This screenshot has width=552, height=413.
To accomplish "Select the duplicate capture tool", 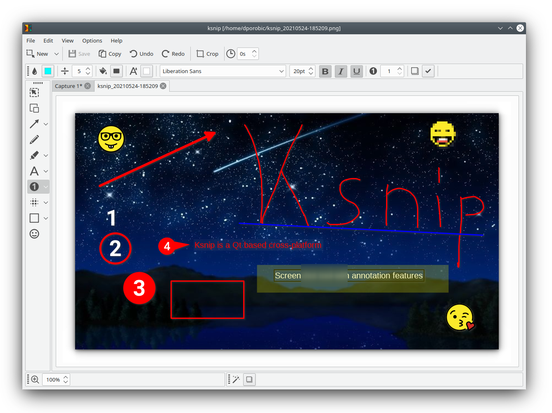I will pos(34,108).
